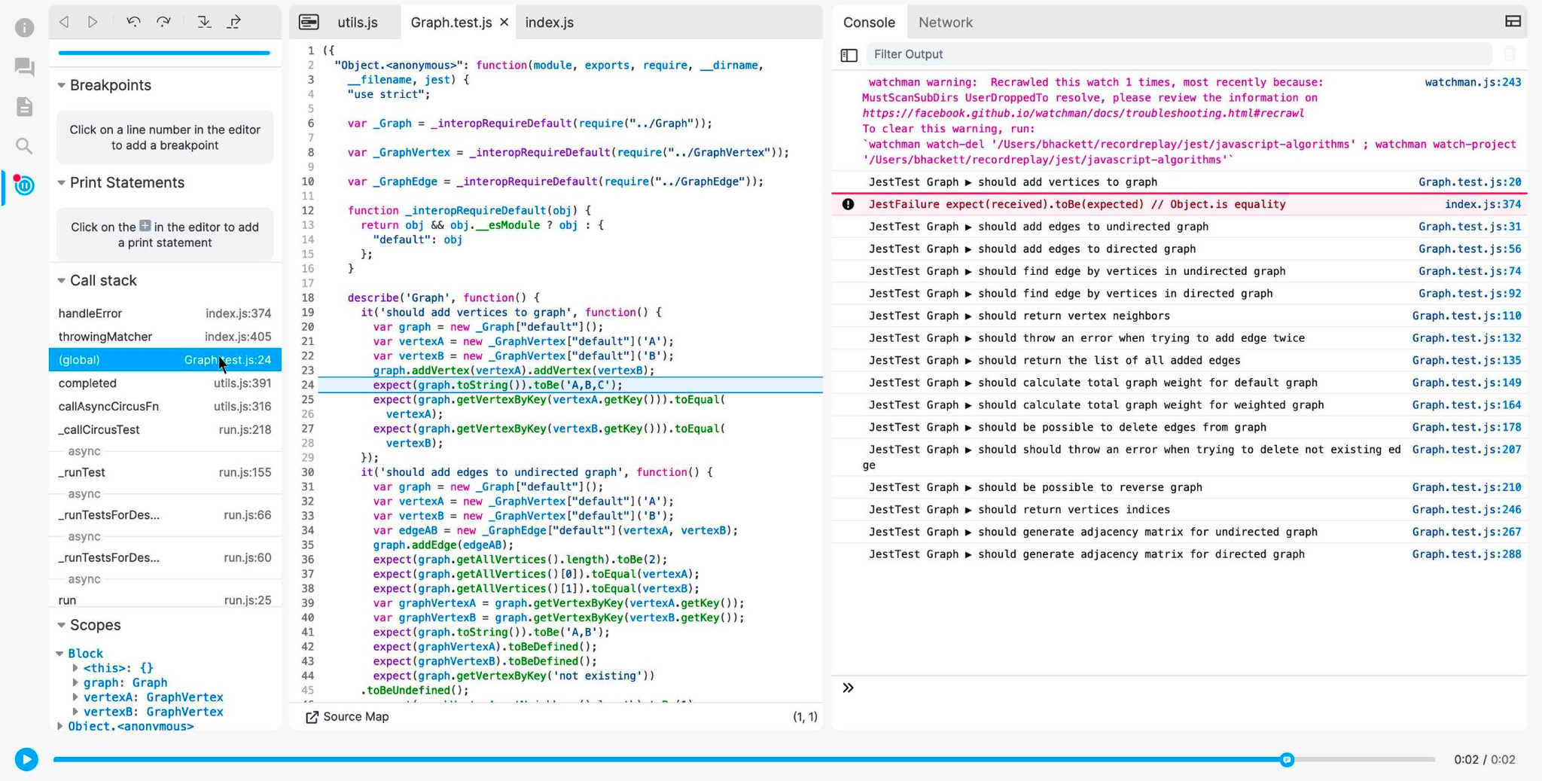Collapse the Print Statements section
This screenshot has height=781, width=1542.
click(x=62, y=183)
